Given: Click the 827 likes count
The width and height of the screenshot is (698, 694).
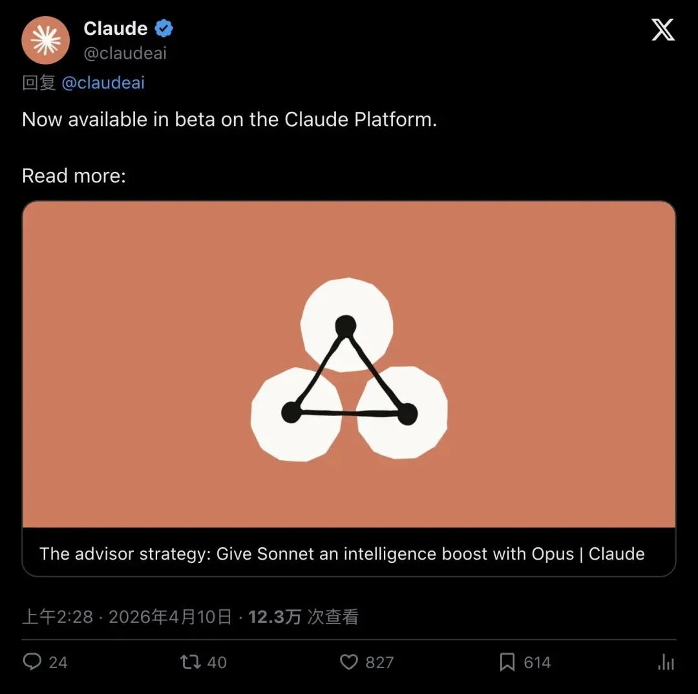Looking at the screenshot, I should (379, 662).
